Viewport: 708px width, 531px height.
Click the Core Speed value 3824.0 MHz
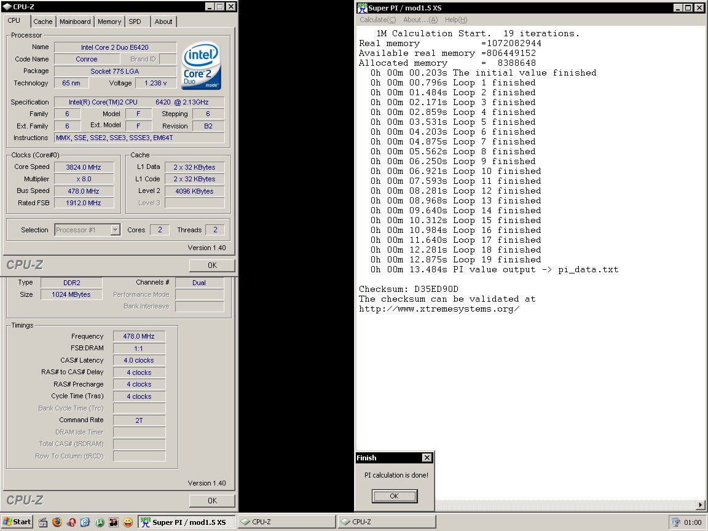(x=84, y=167)
